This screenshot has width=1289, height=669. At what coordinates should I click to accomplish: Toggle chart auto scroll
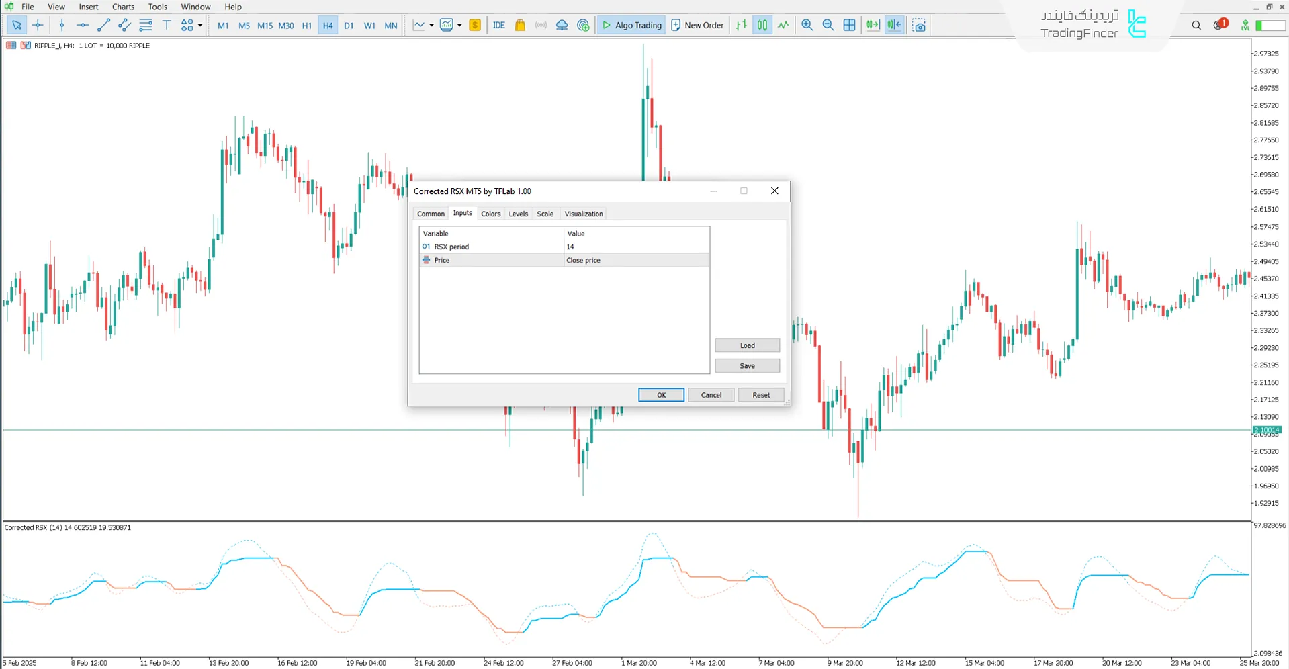click(873, 25)
